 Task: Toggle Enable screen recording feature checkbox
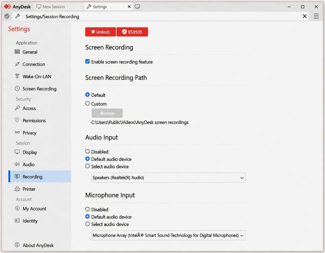[87, 61]
